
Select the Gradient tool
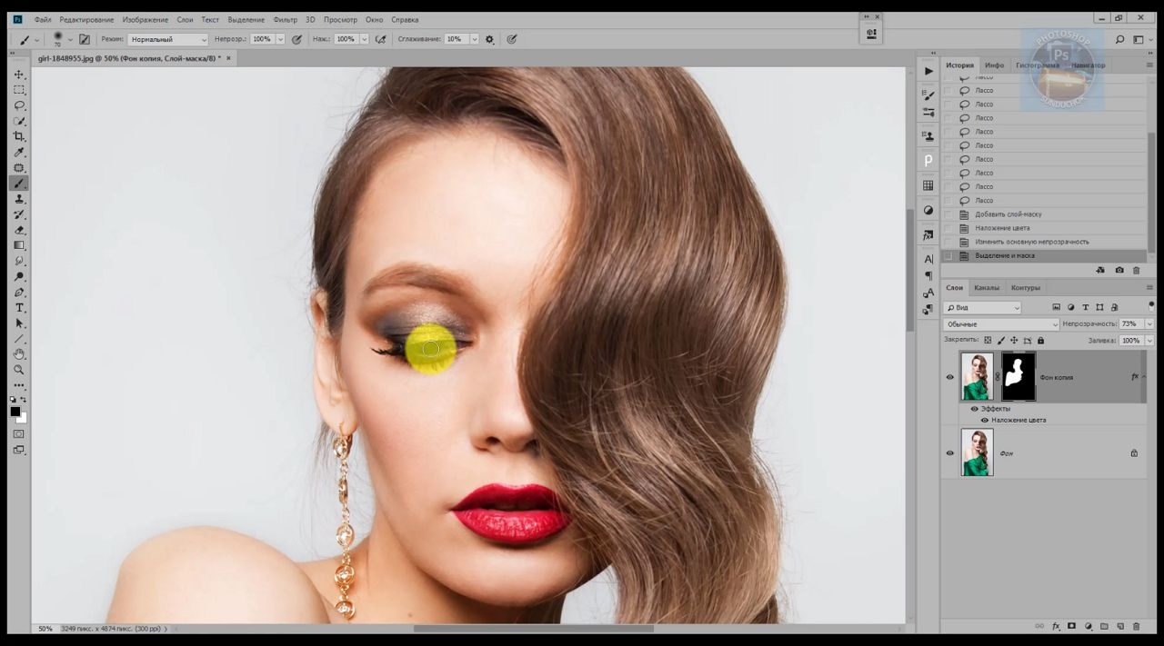(19, 245)
